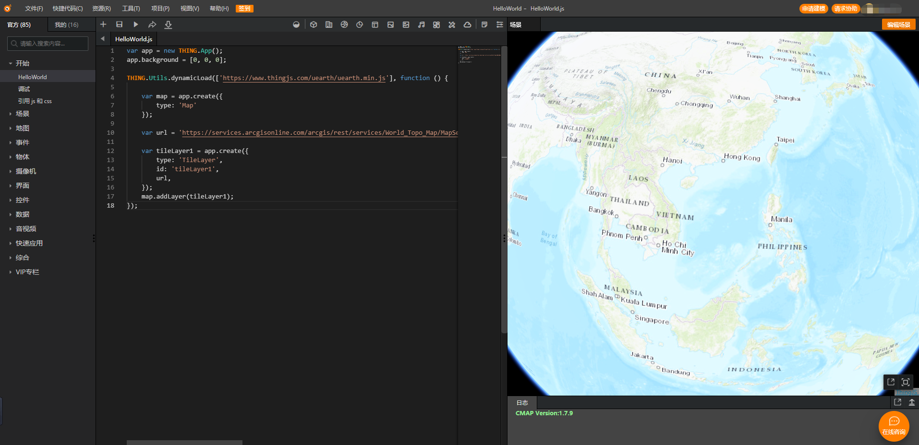Click the ThingJS logo icon top-left

click(x=8, y=8)
